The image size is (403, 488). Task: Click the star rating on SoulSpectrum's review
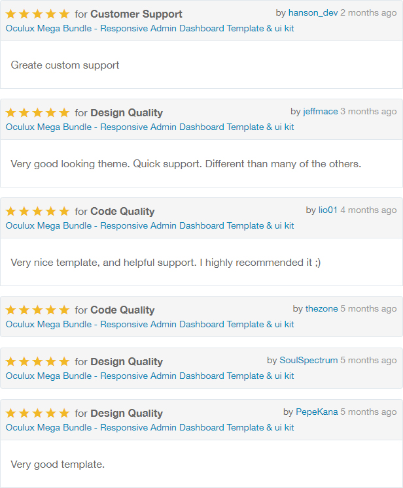[x=37, y=361]
